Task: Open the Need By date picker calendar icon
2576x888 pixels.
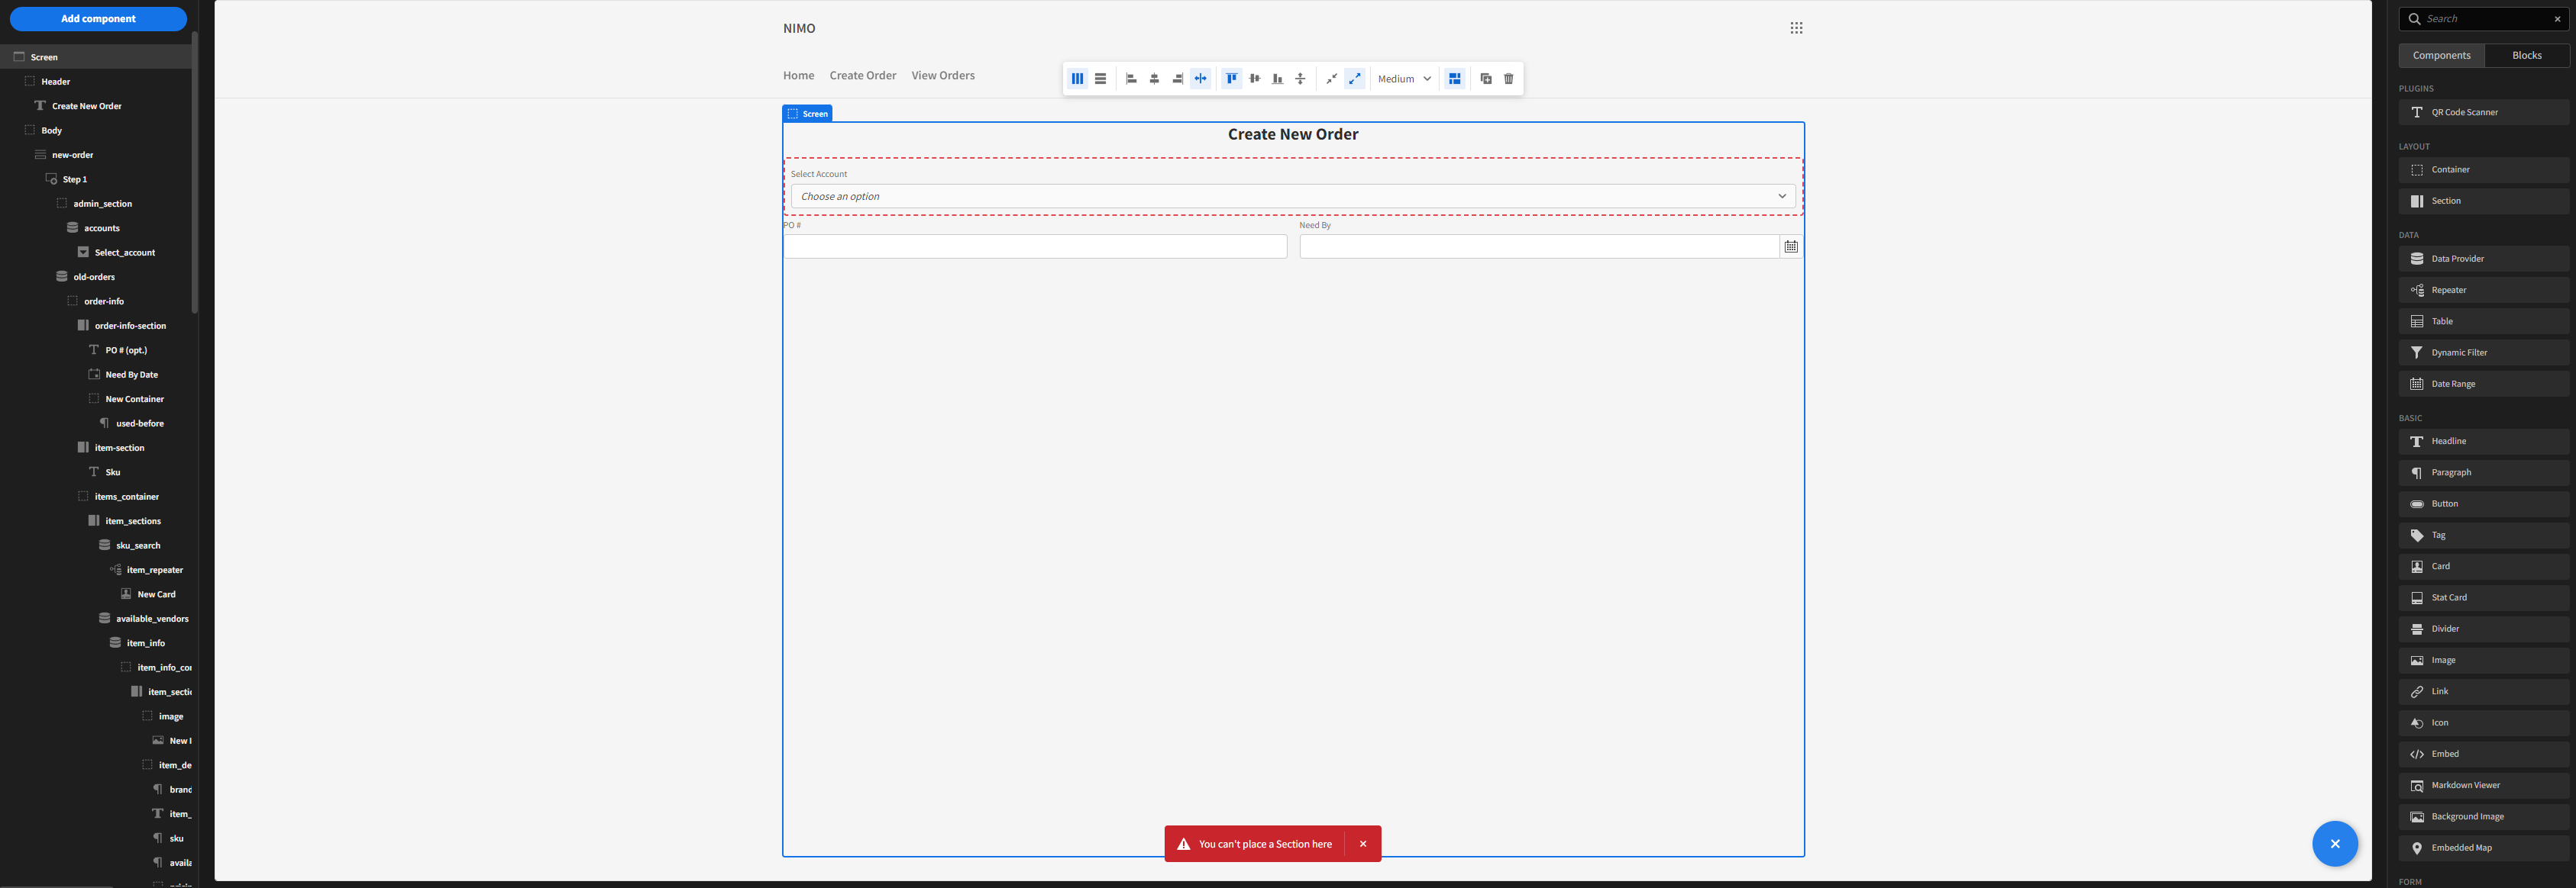Action: [1791, 246]
